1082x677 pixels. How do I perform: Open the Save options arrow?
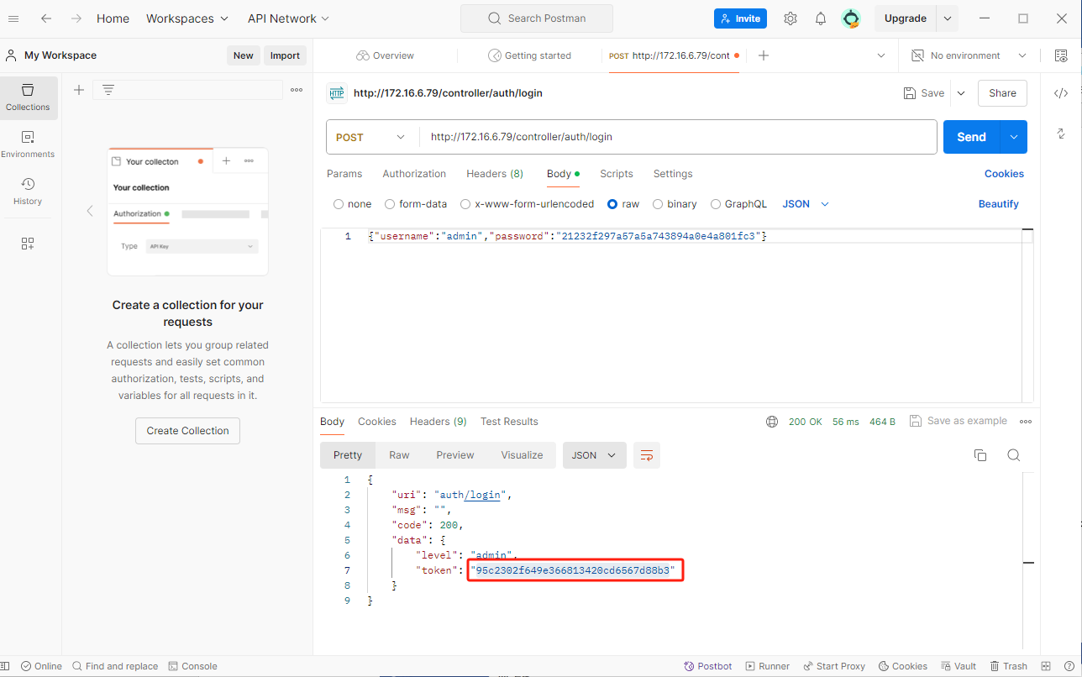tap(961, 93)
